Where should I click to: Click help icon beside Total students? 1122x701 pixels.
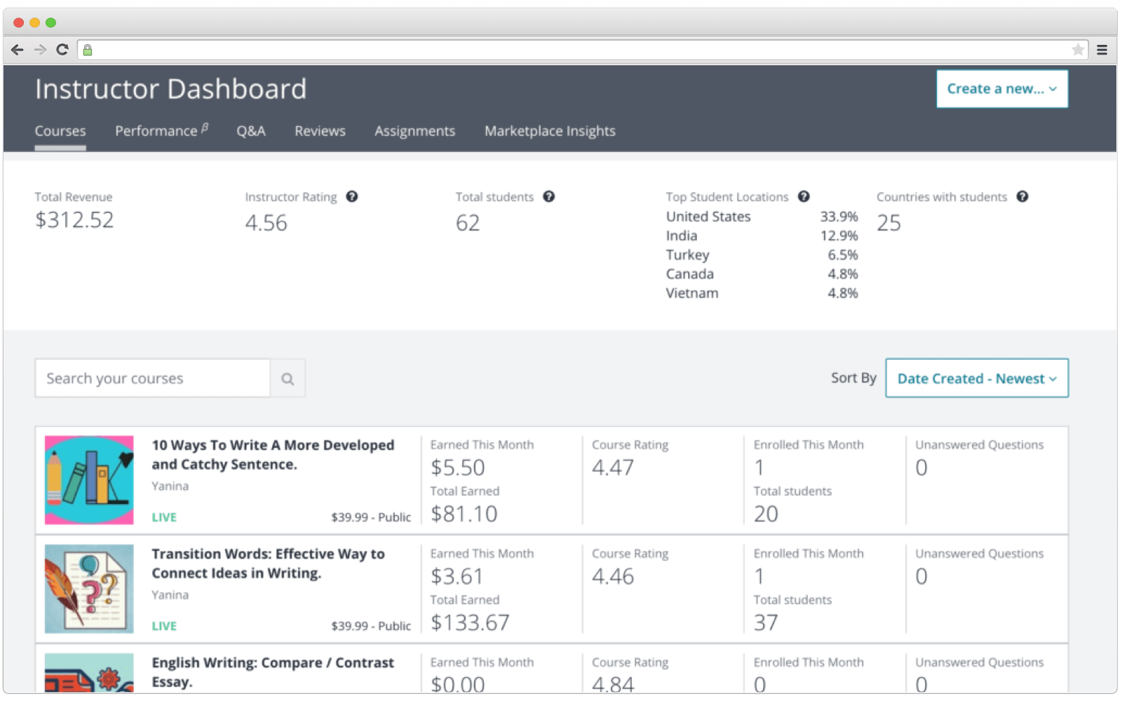point(549,197)
